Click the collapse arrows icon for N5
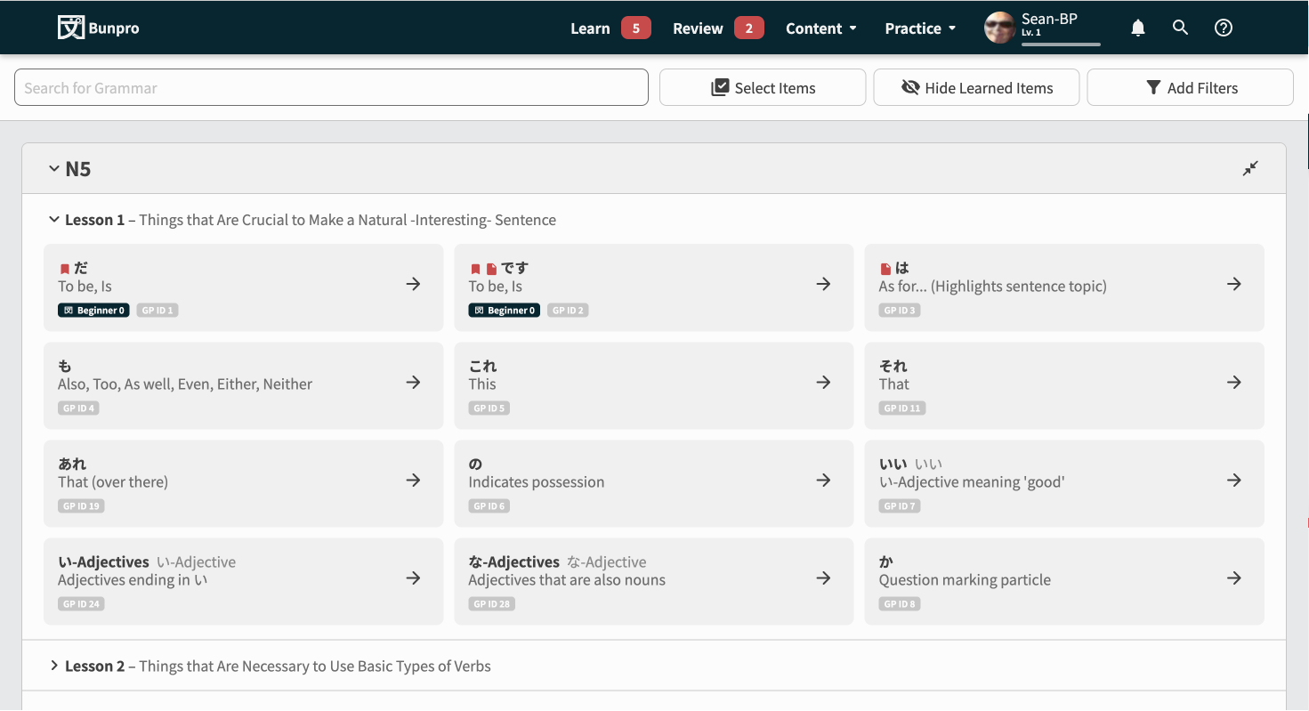Screen dimensions: 1309x711 [1250, 168]
